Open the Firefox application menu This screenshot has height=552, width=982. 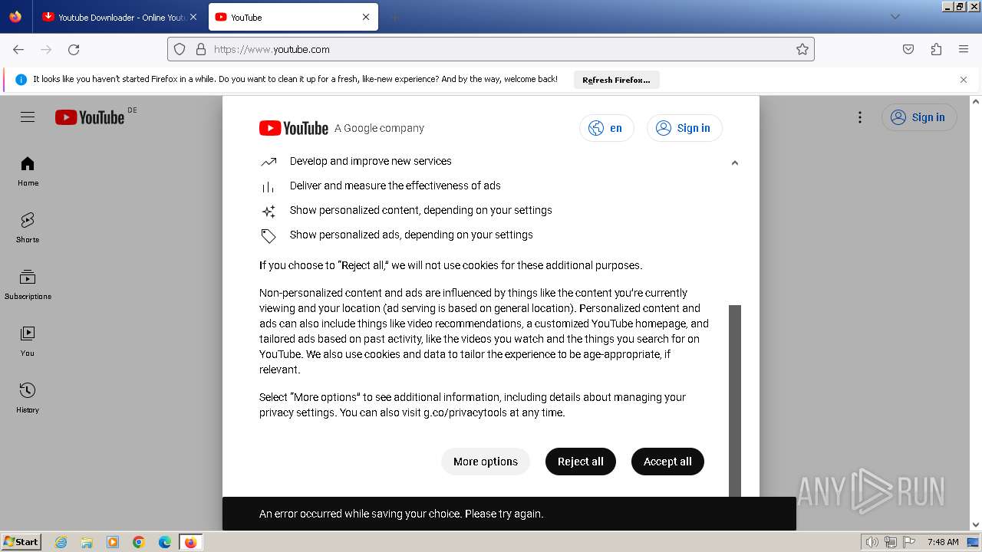964,49
